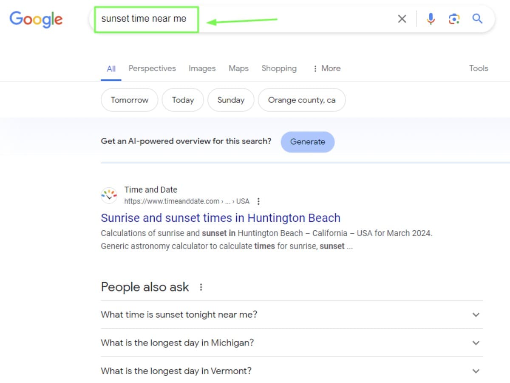Click the blue magnifying glass search icon
Screen dimensions: 510x383
477,19
